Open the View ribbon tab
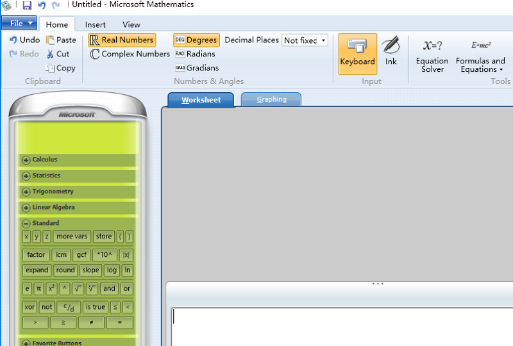Image resolution: width=513 pixels, height=346 pixels. (x=131, y=24)
